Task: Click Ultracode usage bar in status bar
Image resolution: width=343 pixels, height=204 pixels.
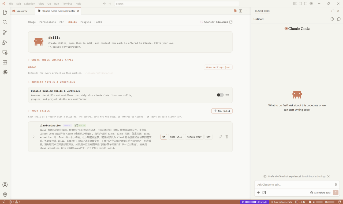Action: [x=255, y=202]
